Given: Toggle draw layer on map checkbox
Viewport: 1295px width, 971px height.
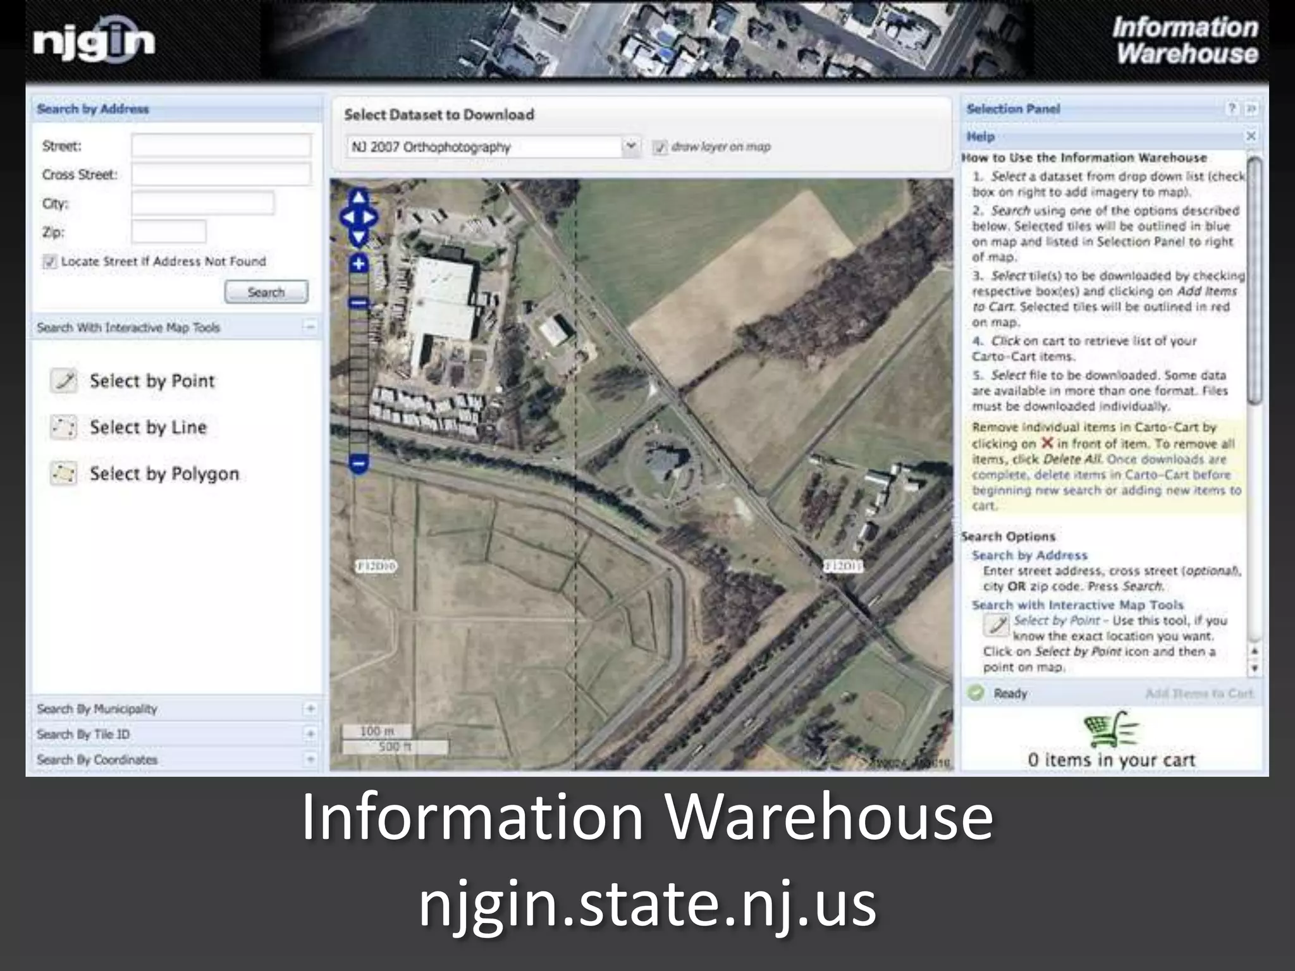Looking at the screenshot, I should click(660, 147).
